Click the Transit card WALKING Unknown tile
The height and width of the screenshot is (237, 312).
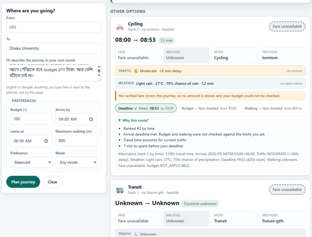(186, 218)
